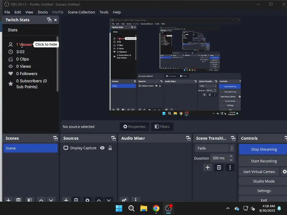Remove the configurable transition
This screenshot has width=287, height=215.
click(x=219, y=167)
